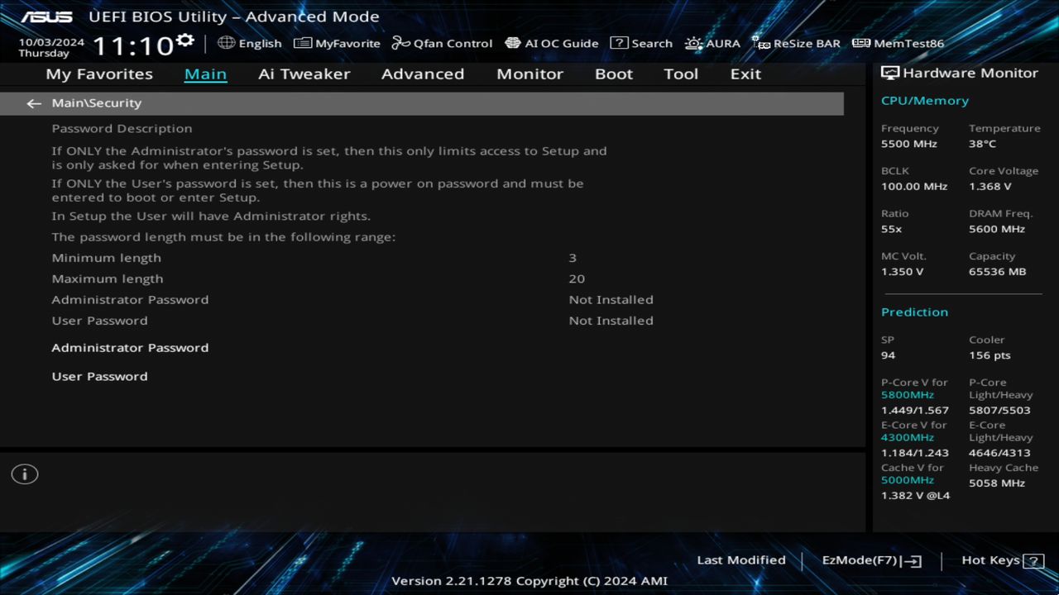This screenshot has width=1059, height=595.
Task: Launch the AI OC Guide
Action: coord(552,43)
